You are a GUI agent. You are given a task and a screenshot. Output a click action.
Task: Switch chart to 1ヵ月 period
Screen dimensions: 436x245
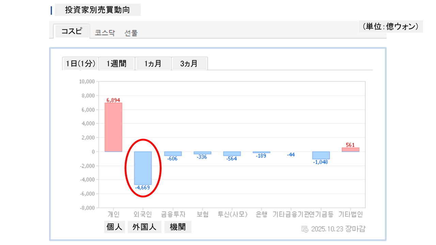(153, 64)
